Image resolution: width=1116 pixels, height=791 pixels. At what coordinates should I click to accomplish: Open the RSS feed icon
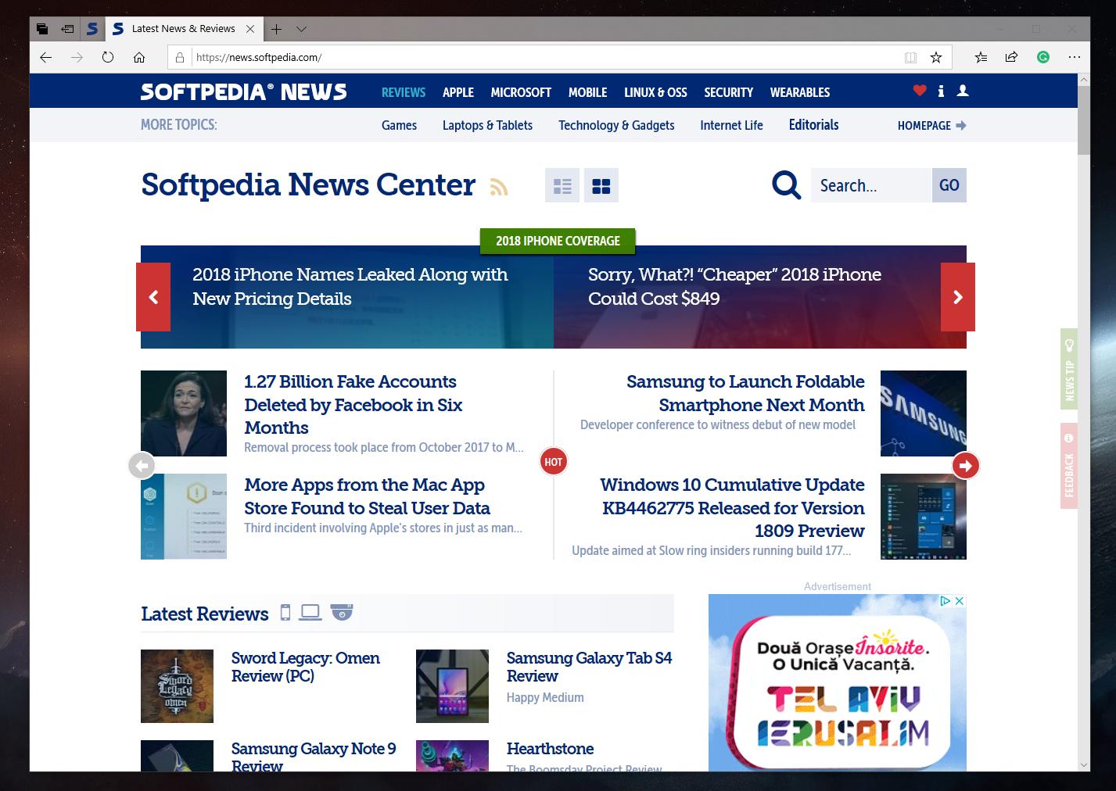click(x=499, y=187)
